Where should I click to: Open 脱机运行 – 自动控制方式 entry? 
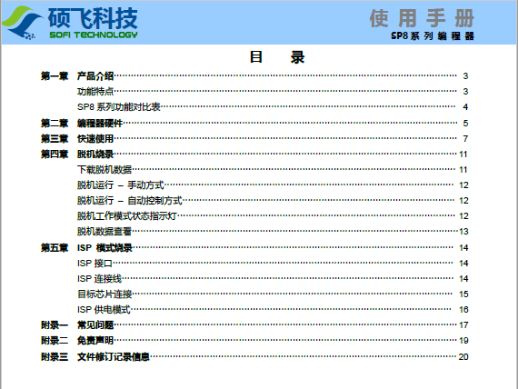[273, 201]
